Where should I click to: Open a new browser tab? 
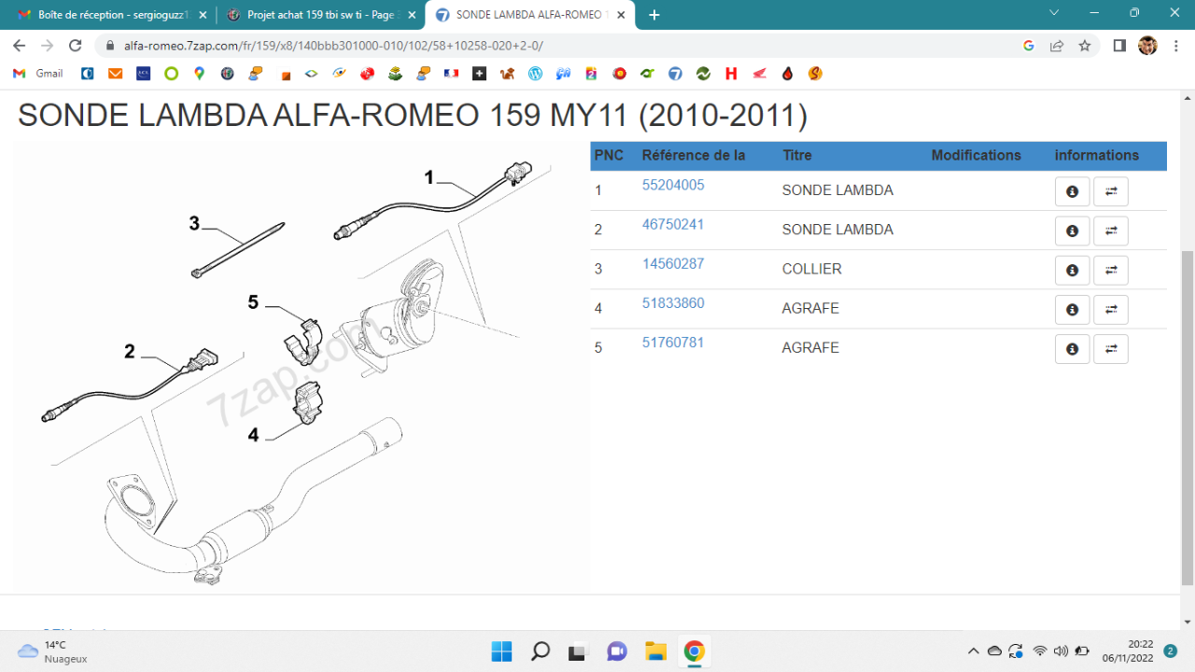tap(654, 15)
